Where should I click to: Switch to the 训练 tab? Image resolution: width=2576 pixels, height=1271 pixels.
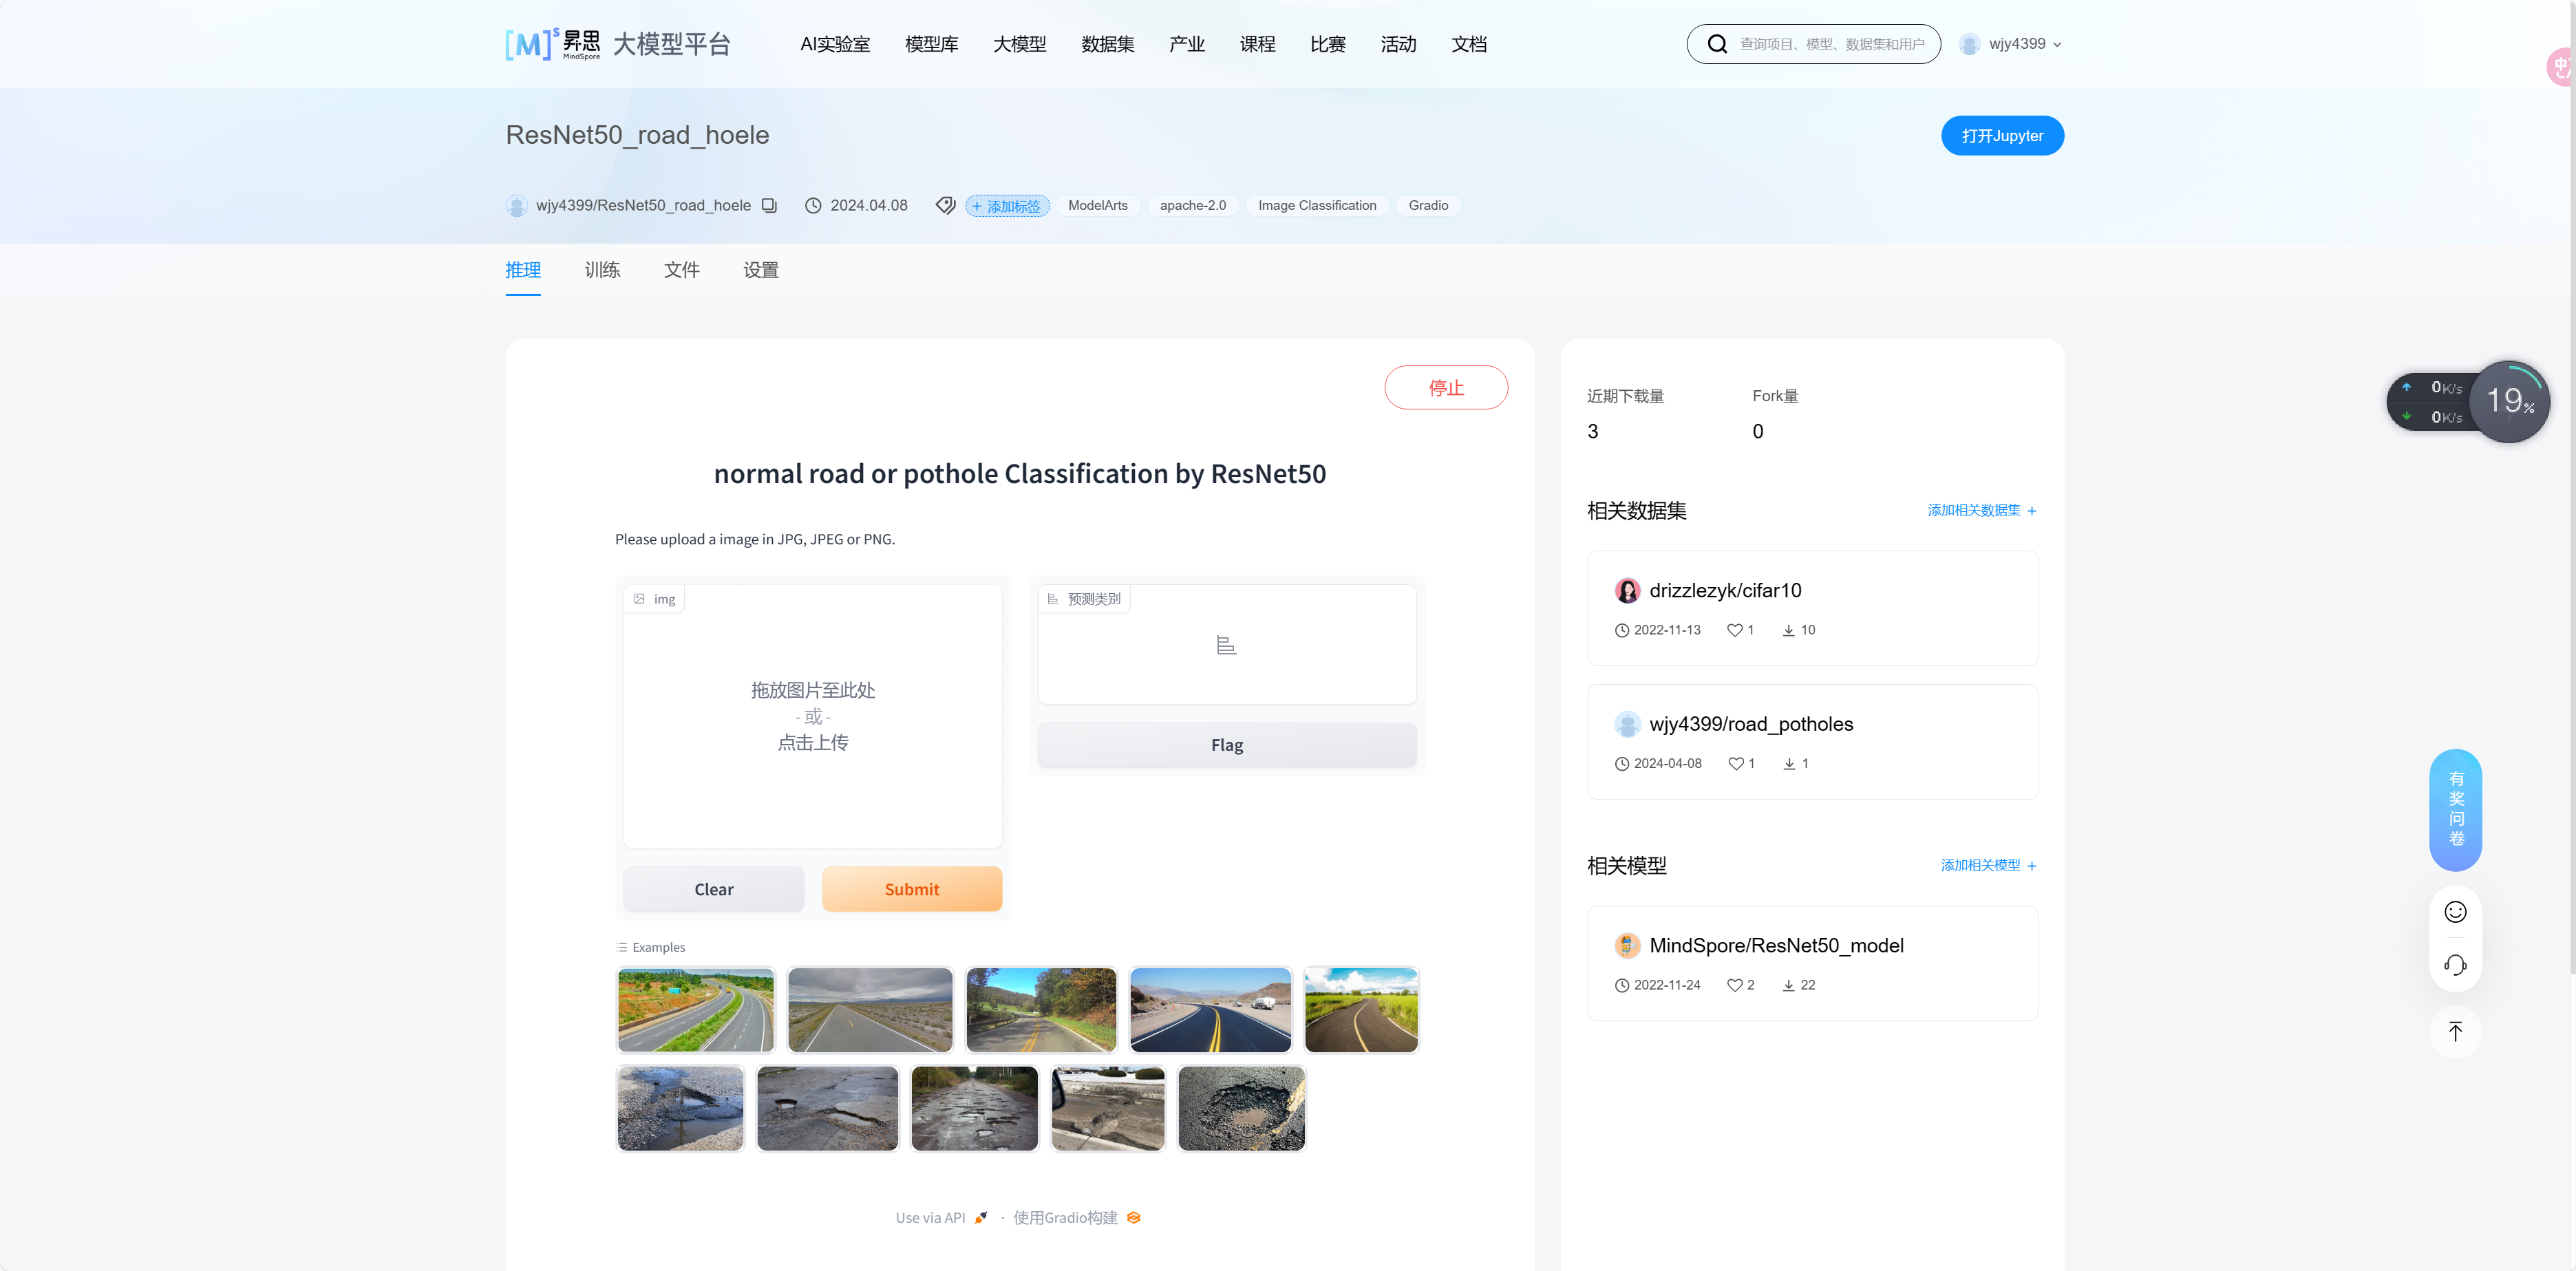(x=602, y=270)
